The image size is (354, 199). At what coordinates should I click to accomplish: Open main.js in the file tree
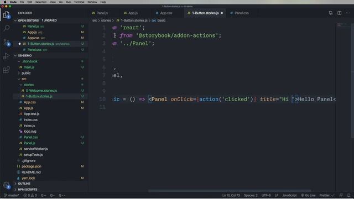pos(29,67)
